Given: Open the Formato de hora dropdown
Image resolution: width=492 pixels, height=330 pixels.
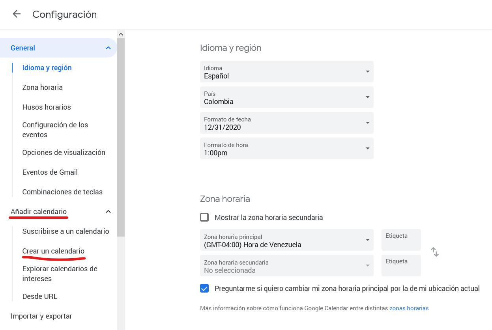Looking at the screenshot, I should [286, 149].
